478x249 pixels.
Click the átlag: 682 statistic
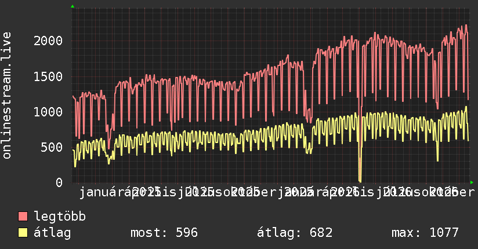point(295,233)
